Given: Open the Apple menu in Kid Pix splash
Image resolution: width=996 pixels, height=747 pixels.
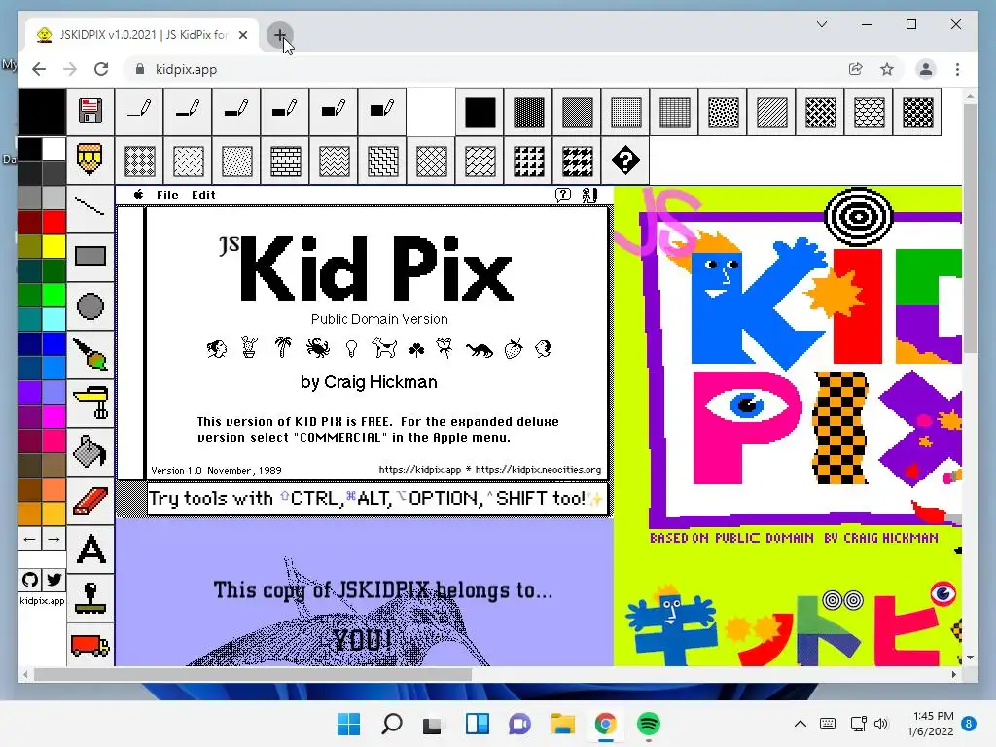Looking at the screenshot, I should pyautogui.click(x=138, y=195).
